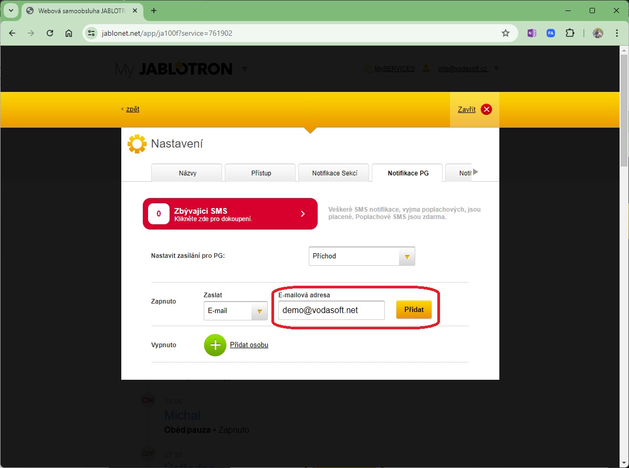Screen dimensions: 629x468
Task: Click the zpět back link
Action: (x=132, y=109)
